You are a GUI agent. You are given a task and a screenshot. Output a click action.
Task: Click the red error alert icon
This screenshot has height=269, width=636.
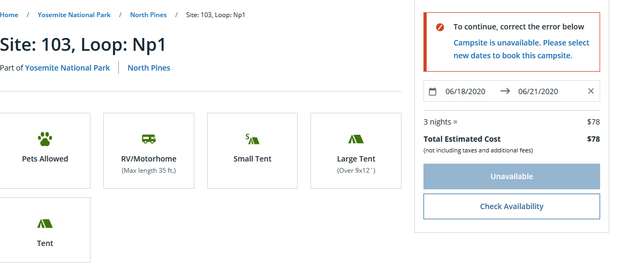point(440,27)
